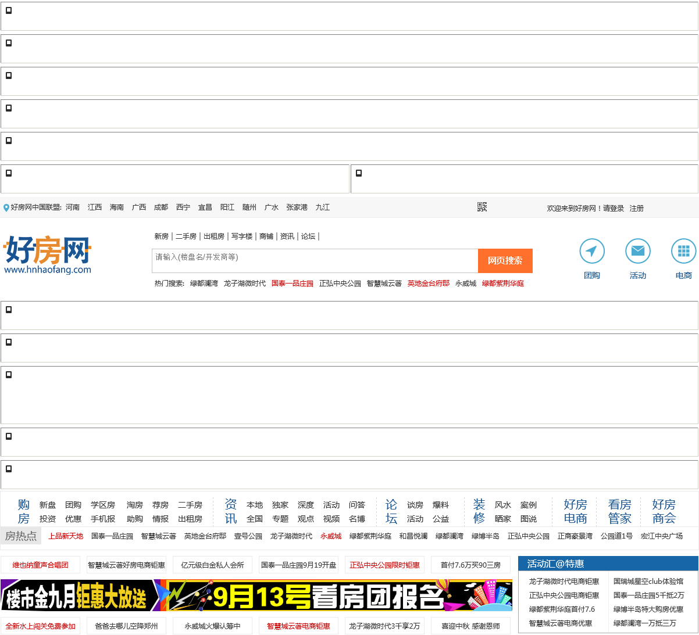Screen dimensions: 699x635
Task: Select the 论坛 search tab
Action: pyautogui.click(x=308, y=236)
